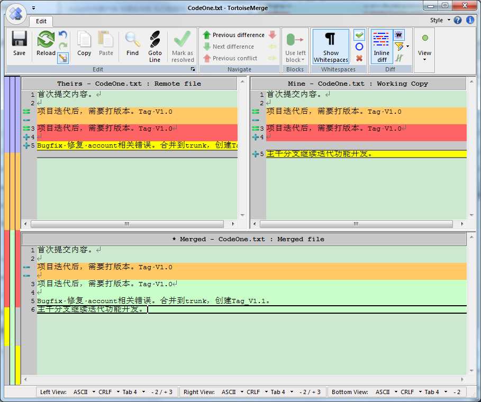The width and height of the screenshot is (481, 402).
Task: Open Edit group dialog launcher
Action: click(193, 69)
